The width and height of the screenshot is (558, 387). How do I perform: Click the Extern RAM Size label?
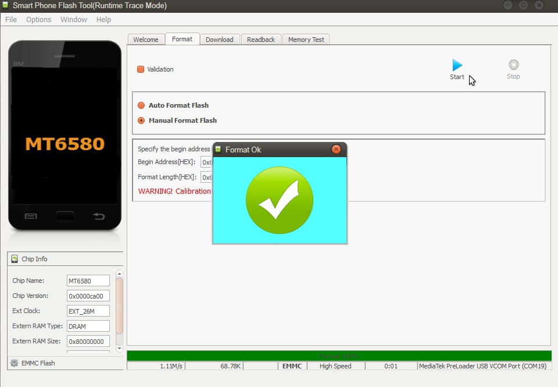tap(36, 341)
